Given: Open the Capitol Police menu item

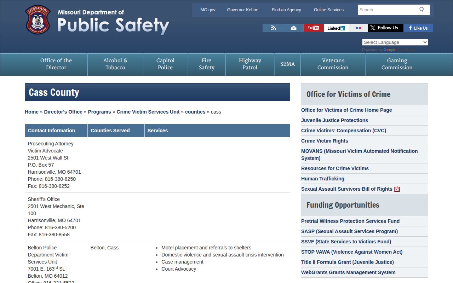Looking at the screenshot, I should tap(165, 64).
